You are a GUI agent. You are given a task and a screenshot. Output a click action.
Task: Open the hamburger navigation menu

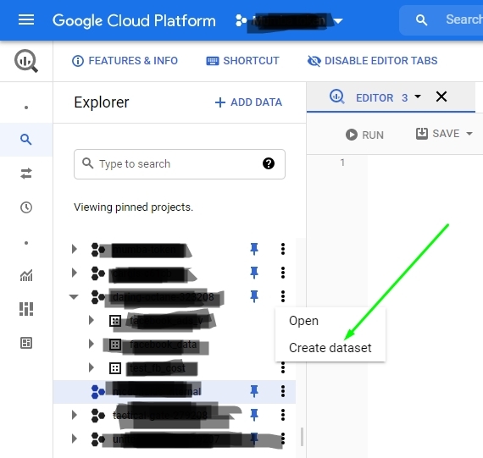coord(26,20)
